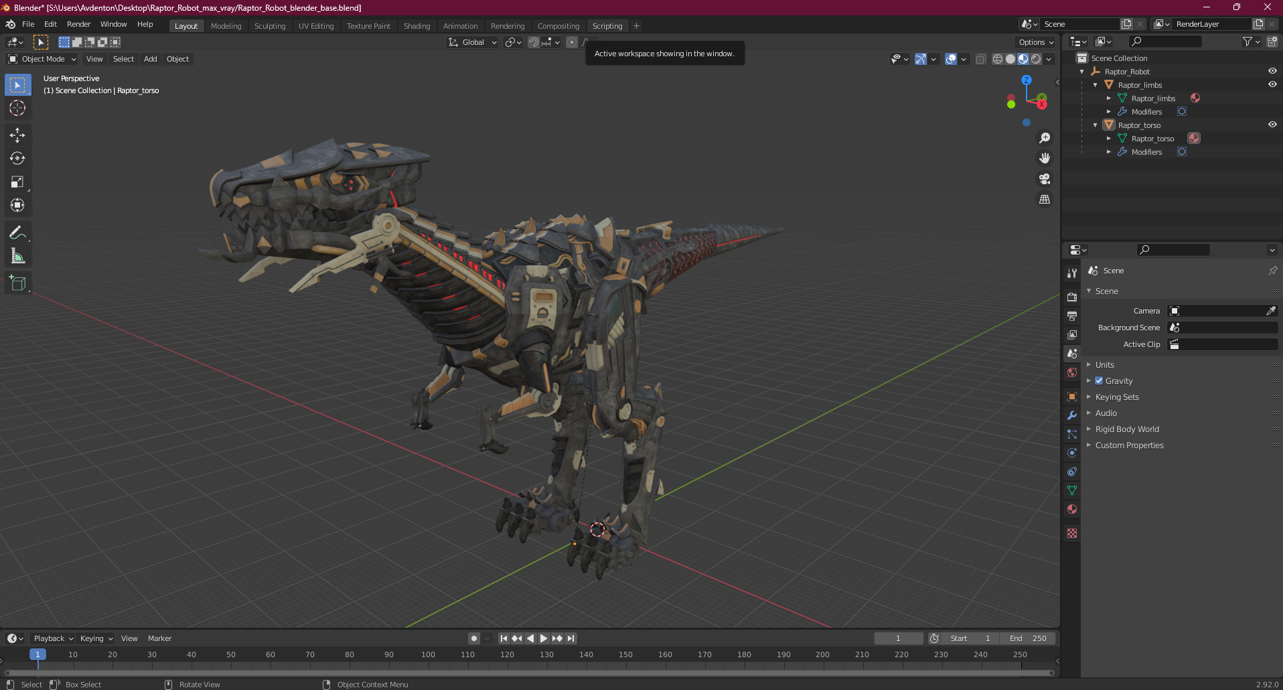Switch to Sculpting workspace tab
The image size is (1283, 690).
pyautogui.click(x=270, y=26)
